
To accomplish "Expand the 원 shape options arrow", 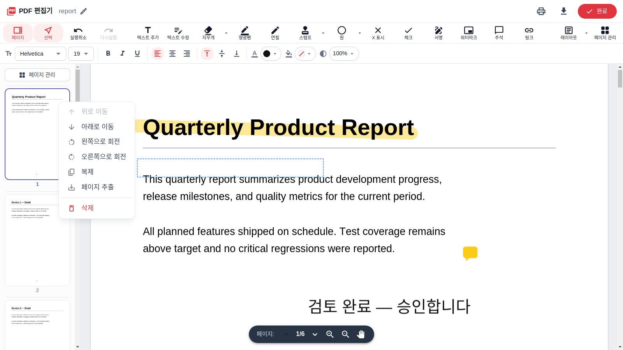I will point(360,33).
